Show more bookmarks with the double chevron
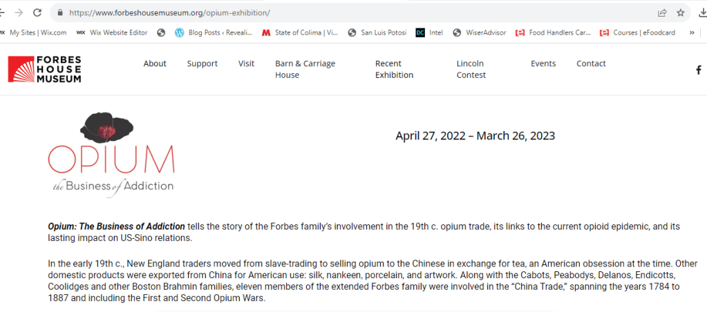 coord(692,32)
